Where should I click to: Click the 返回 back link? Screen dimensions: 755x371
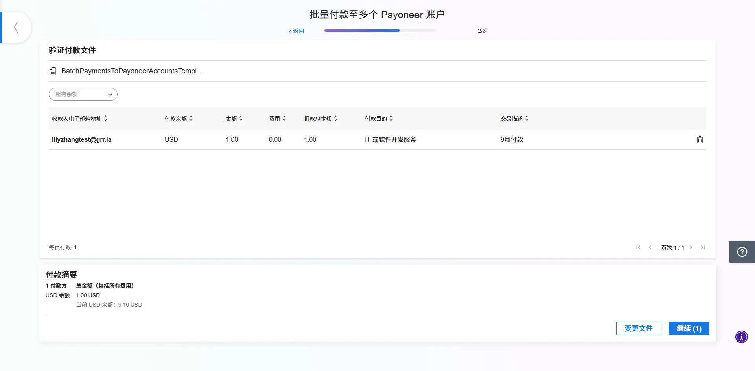pos(296,31)
